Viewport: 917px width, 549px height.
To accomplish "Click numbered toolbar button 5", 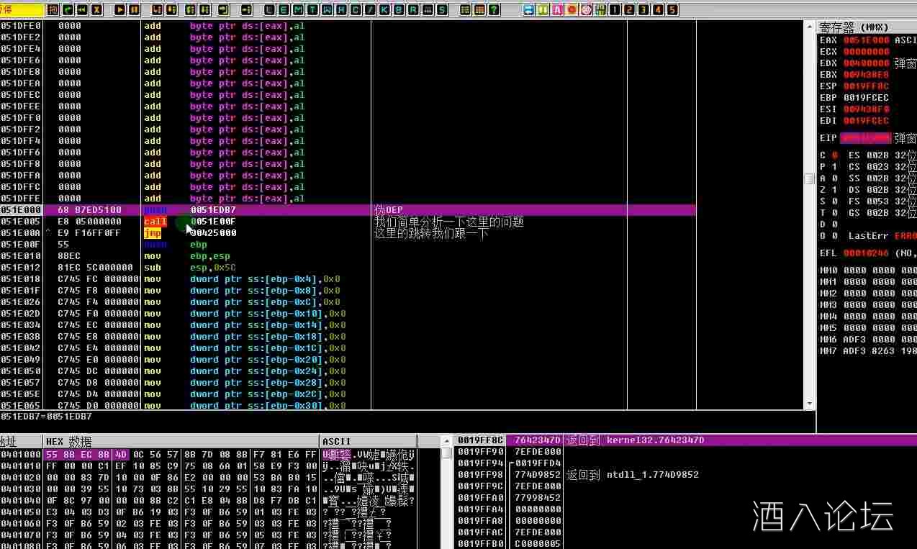I will click(672, 10).
